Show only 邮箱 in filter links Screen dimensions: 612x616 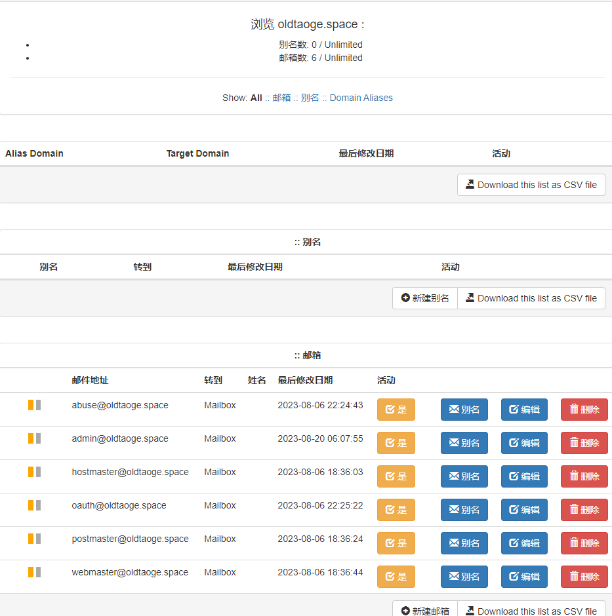pyautogui.click(x=281, y=98)
